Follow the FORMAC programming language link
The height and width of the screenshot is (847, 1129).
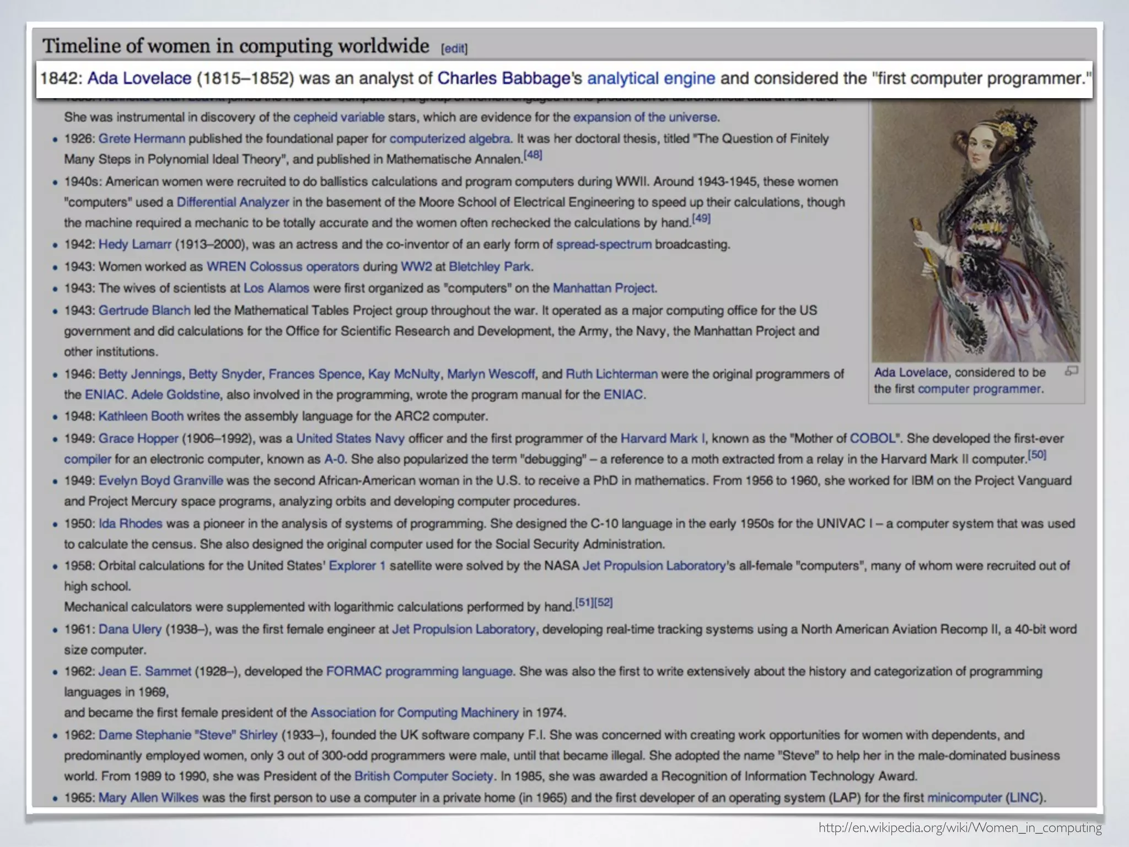[420, 672]
